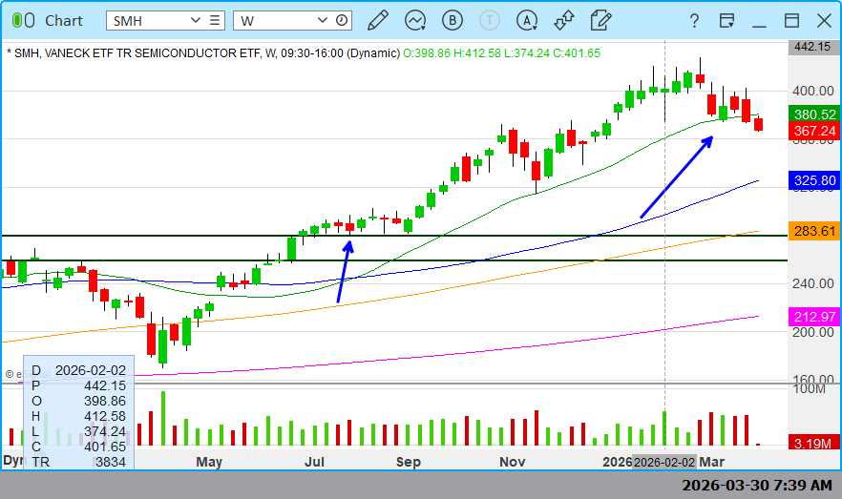Open the window layout menu icon
This screenshot has height=499, width=842.
pos(726,20)
